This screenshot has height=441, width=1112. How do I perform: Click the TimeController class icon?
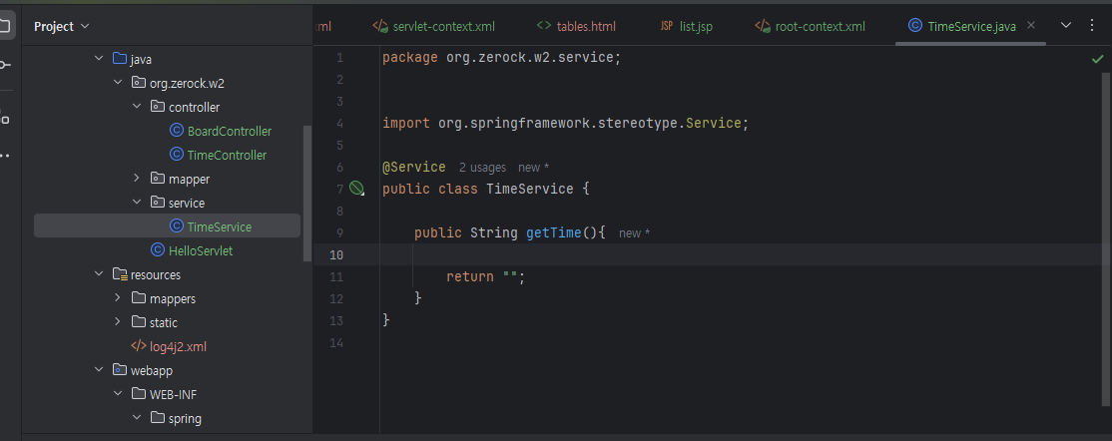[177, 155]
